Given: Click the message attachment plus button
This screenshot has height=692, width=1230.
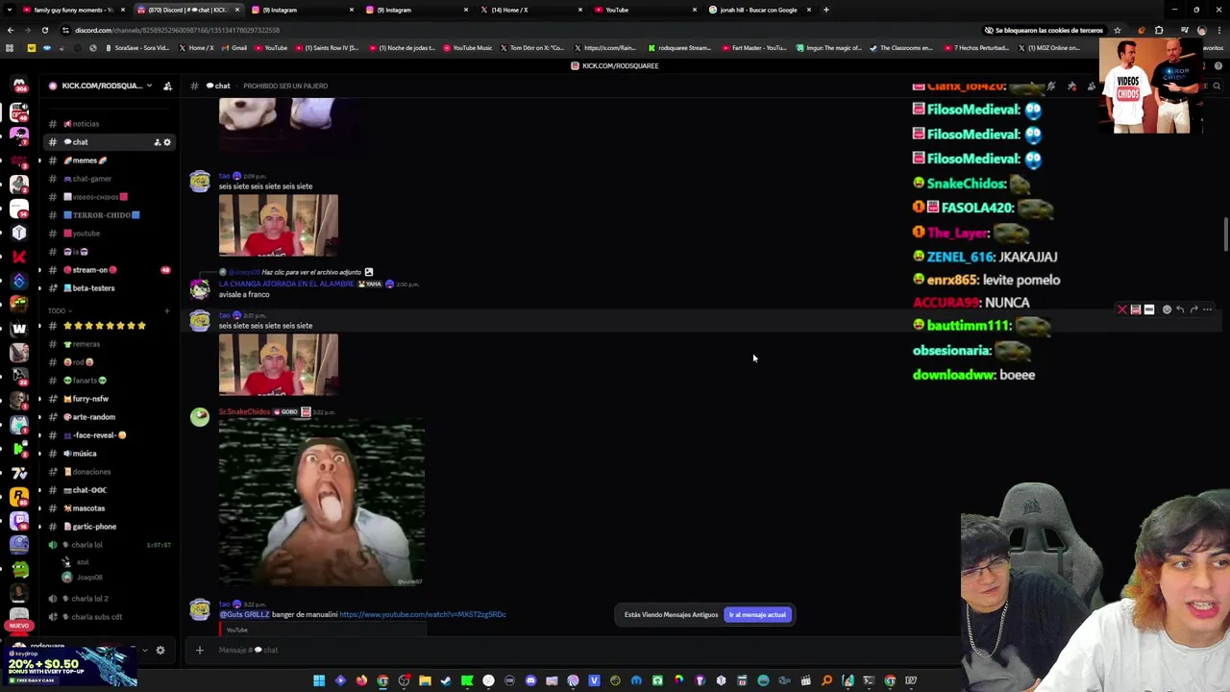Looking at the screenshot, I should tap(199, 651).
